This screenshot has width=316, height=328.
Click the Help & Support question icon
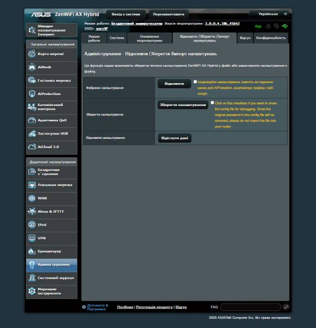84,307
